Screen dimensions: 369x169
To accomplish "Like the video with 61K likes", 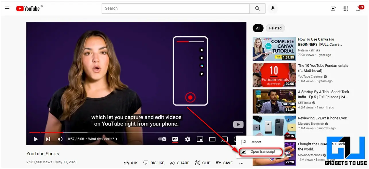I will coord(131,163).
